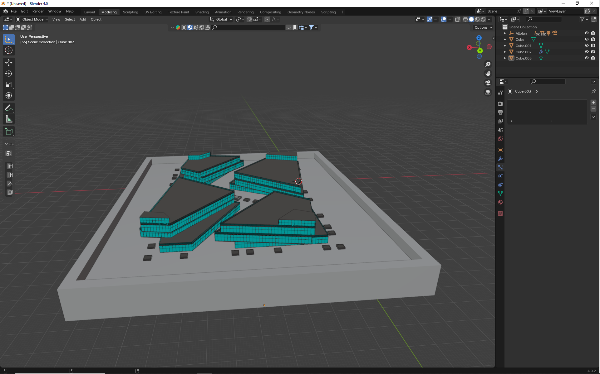Open the Render menu
Screen dimensions: 600x374
pyautogui.click(x=38, y=11)
